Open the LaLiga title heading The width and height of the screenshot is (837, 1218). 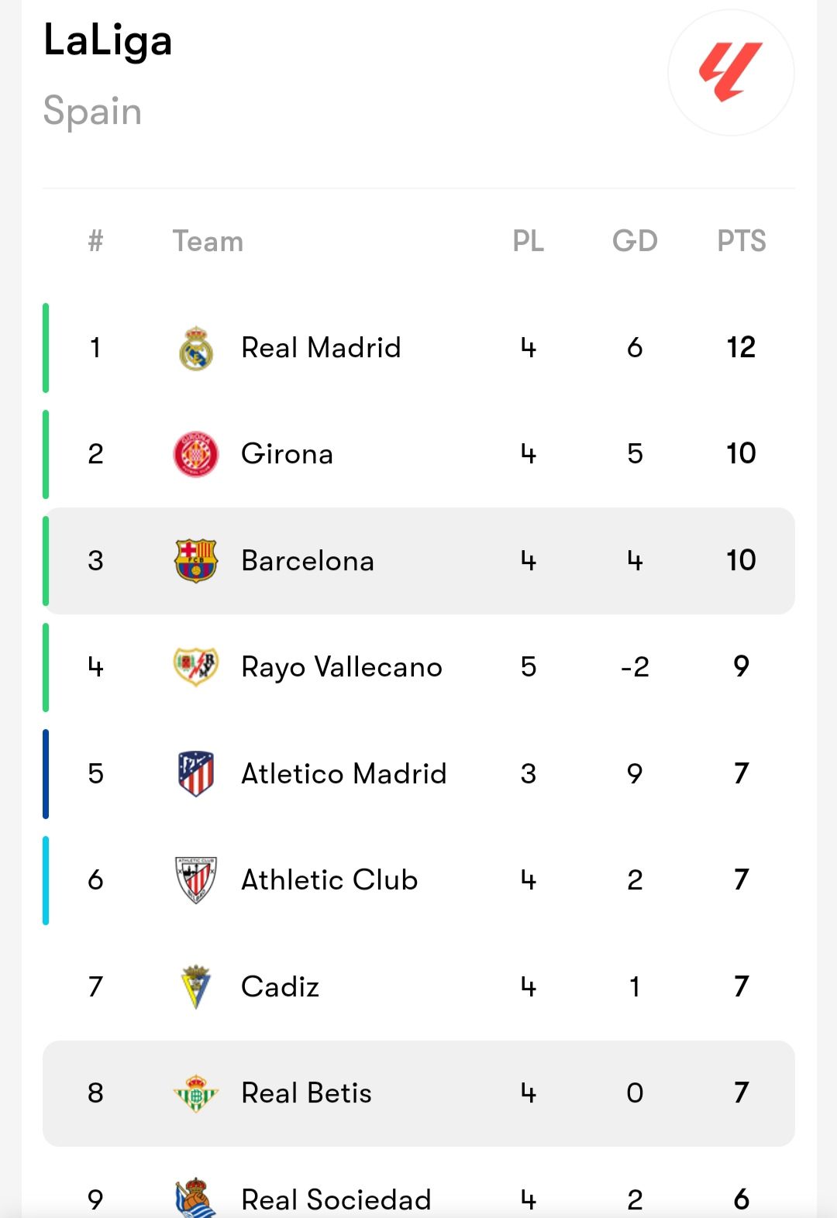coord(108,42)
